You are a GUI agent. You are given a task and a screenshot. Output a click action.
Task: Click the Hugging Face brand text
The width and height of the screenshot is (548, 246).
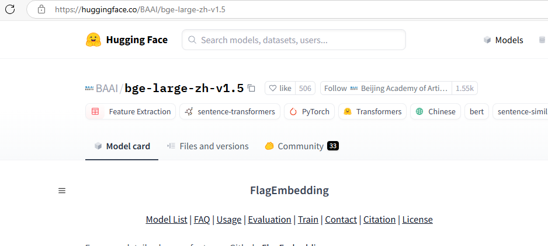137,40
